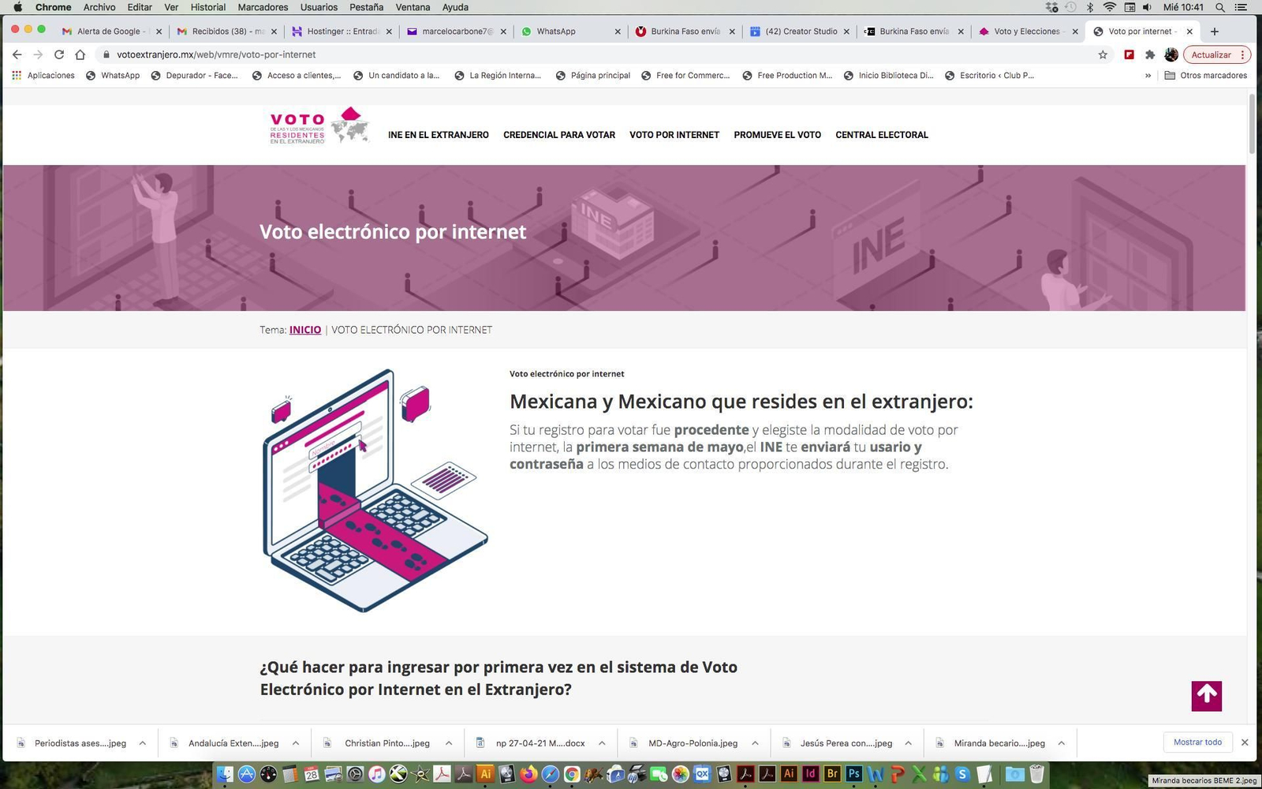This screenshot has width=1262, height=789.
Task: Click the reload page icon
Action: point(59,54)
